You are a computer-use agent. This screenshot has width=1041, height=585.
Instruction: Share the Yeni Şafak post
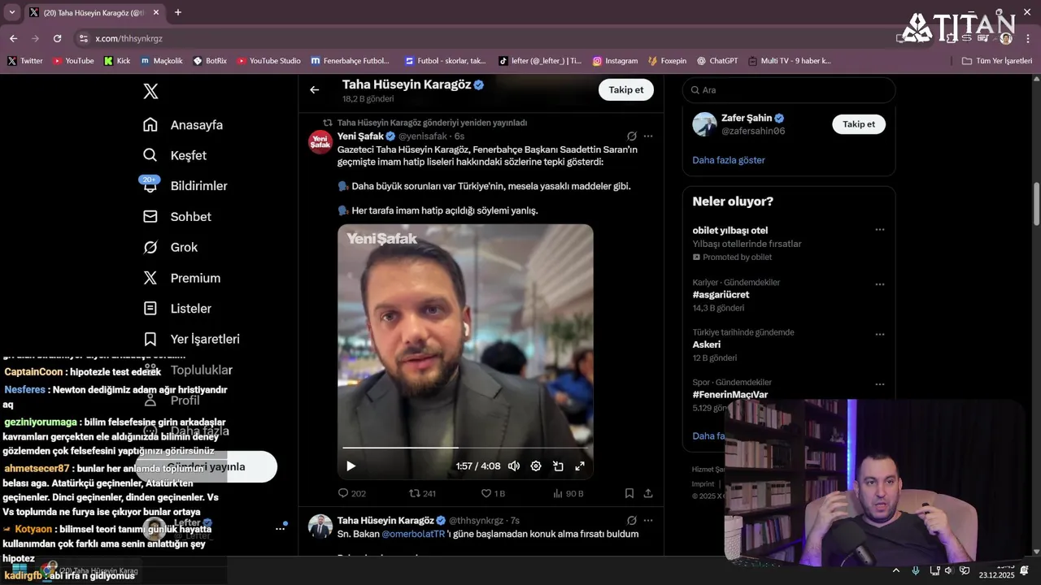coord(648,493)
